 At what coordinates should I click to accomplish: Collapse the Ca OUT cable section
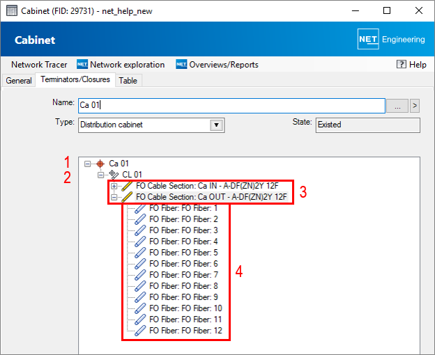click(x=114, y=197)
